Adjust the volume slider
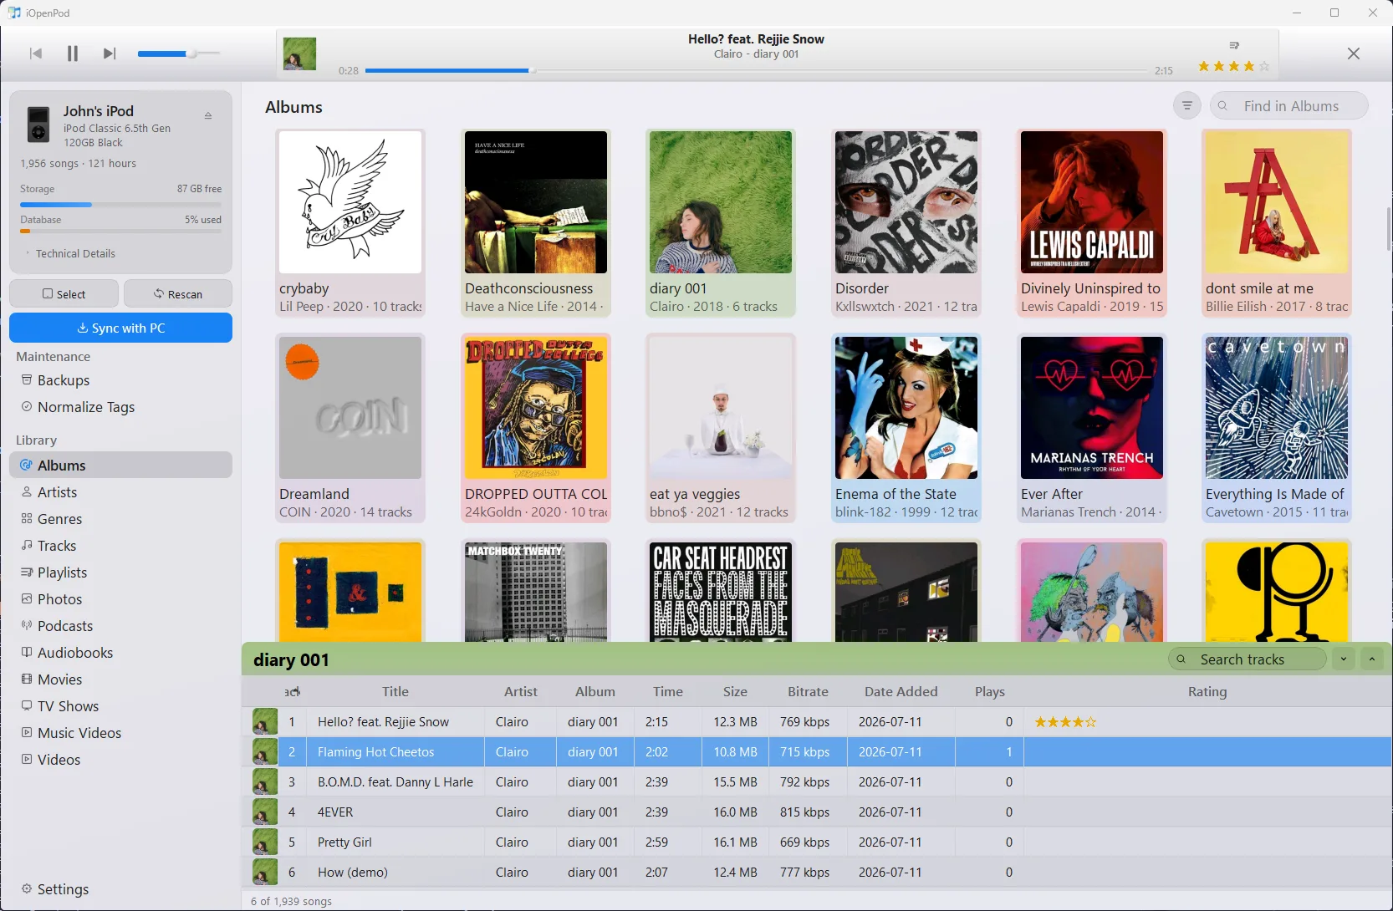1393x911 pixels. 179,53
